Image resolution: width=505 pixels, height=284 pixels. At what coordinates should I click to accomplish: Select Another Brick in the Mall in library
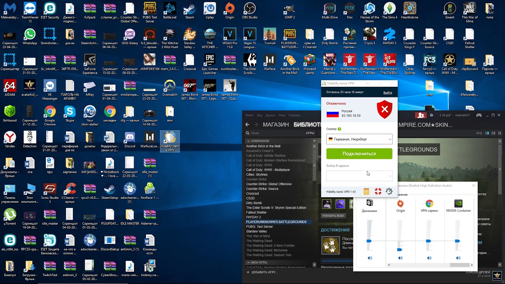tap(263, 146)
